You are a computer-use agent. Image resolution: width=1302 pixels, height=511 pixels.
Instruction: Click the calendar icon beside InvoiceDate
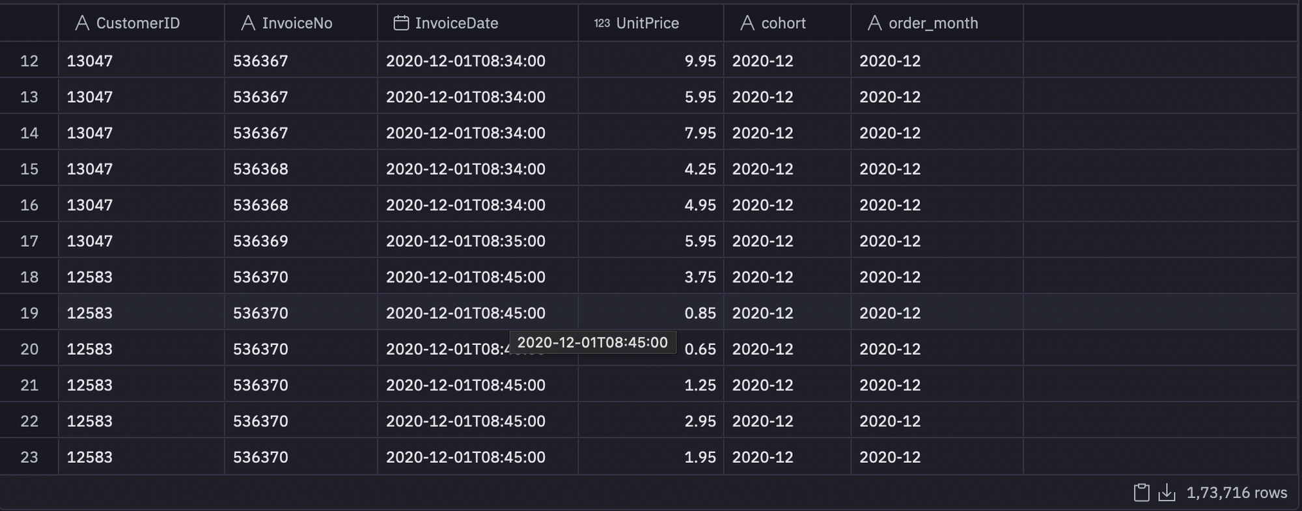[402, 23]
